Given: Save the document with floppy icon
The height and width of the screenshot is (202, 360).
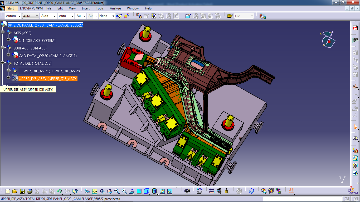Looking at the screenshot, I should (22, 191).
